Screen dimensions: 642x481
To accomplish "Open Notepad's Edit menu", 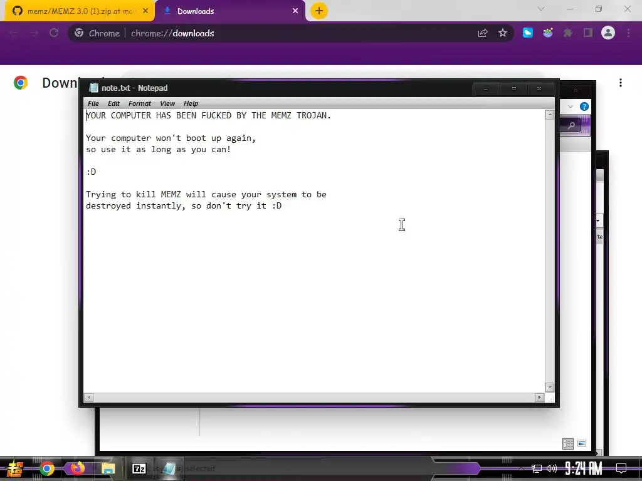I will coord(113,103).
